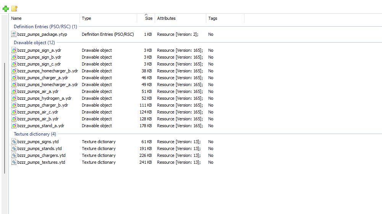Click the Resource [Version: 2]; attribute cell
The width and height of the screenshot is (382, 214).
tap(178, 34)
